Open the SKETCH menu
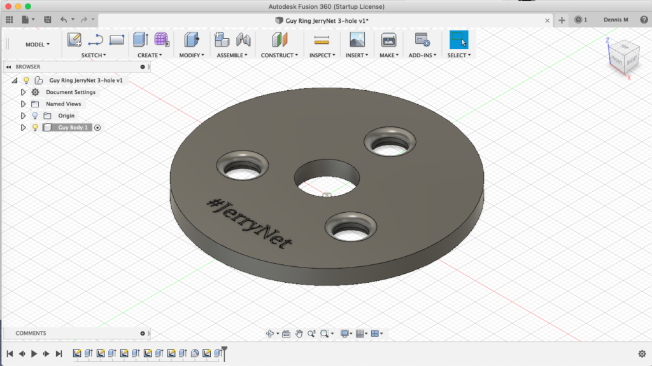The width and height of the screenshot is (652, 366). (x=94, y=55)
